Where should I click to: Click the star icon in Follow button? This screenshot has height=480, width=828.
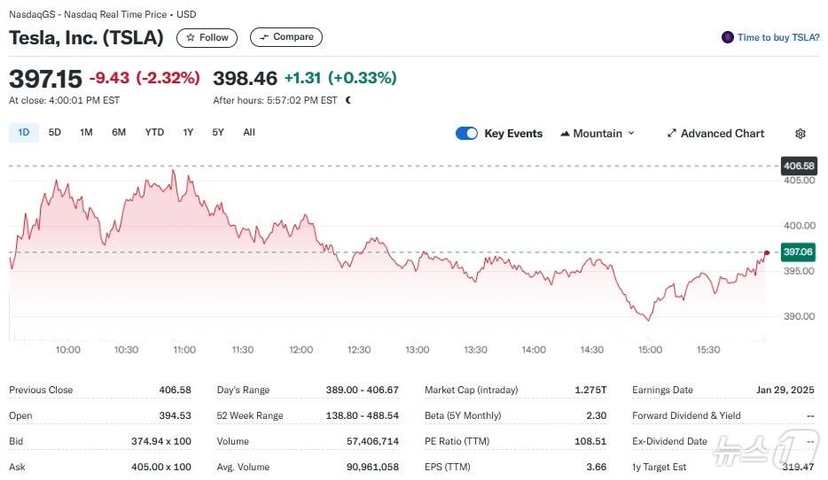click(x=190, y=37)
